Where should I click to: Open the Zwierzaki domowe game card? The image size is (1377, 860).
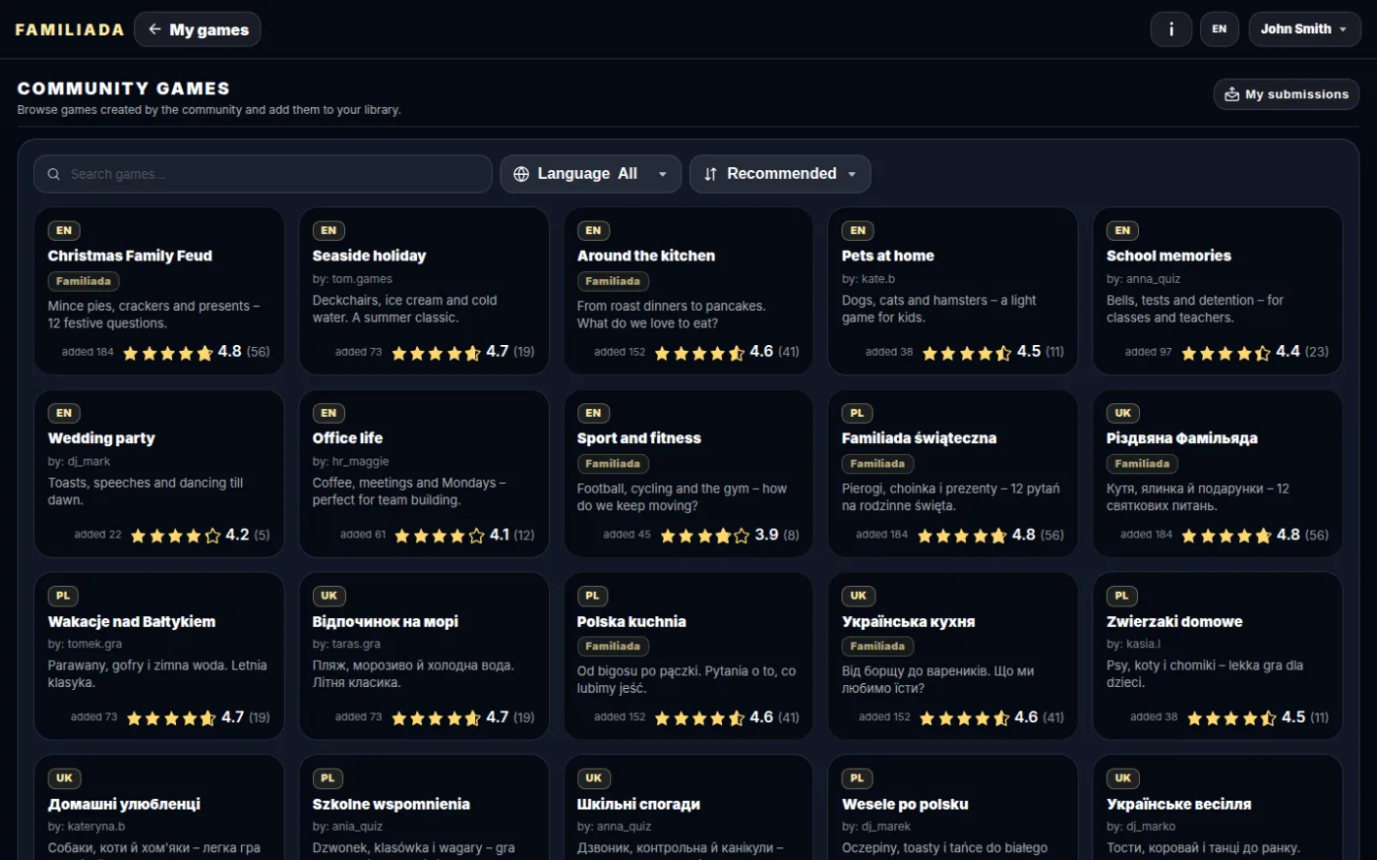coord(1218,656)
